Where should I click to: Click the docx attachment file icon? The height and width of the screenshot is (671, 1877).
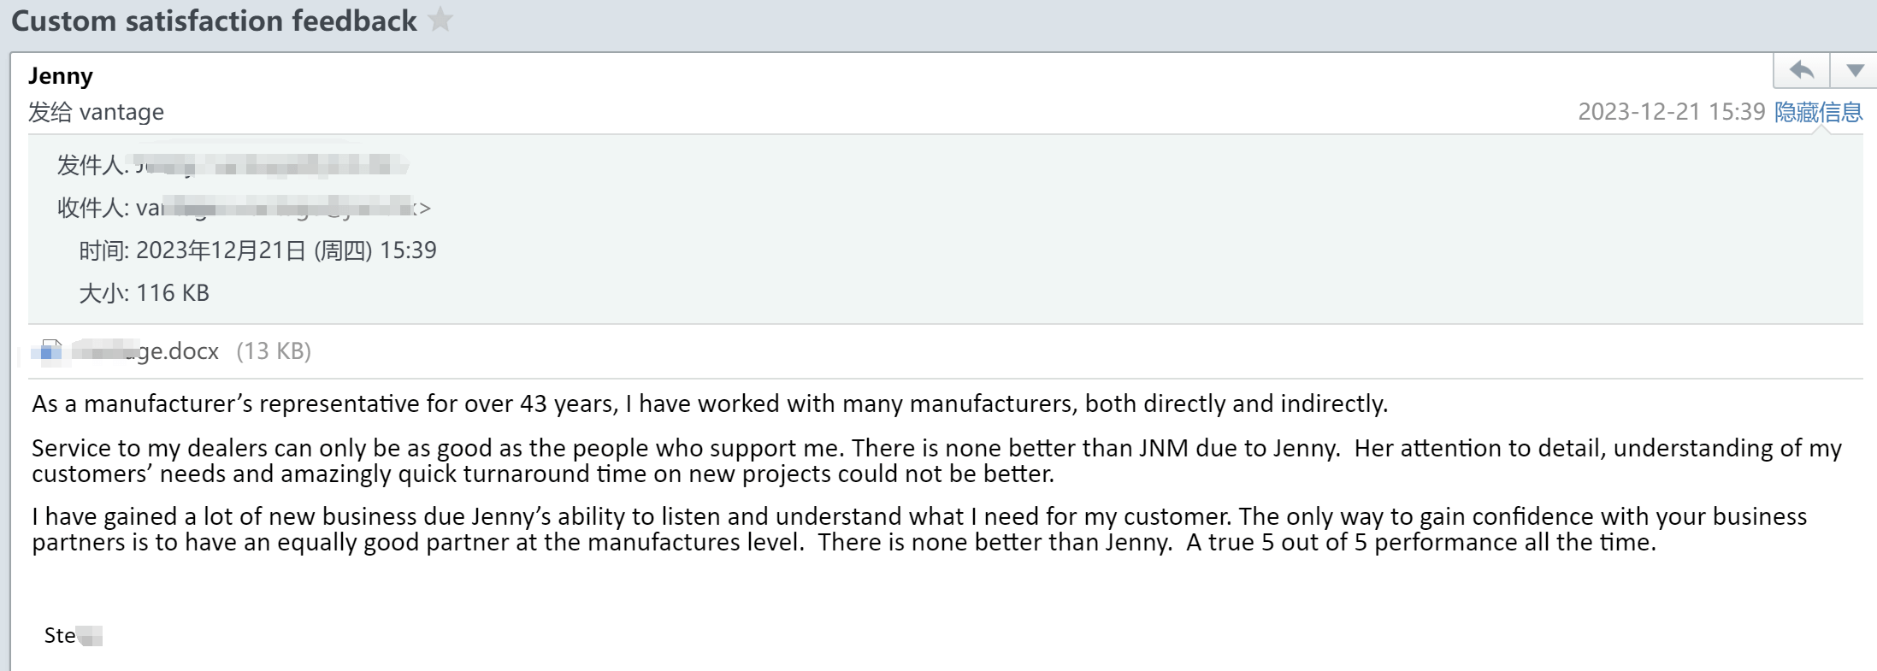pos(50,350)
